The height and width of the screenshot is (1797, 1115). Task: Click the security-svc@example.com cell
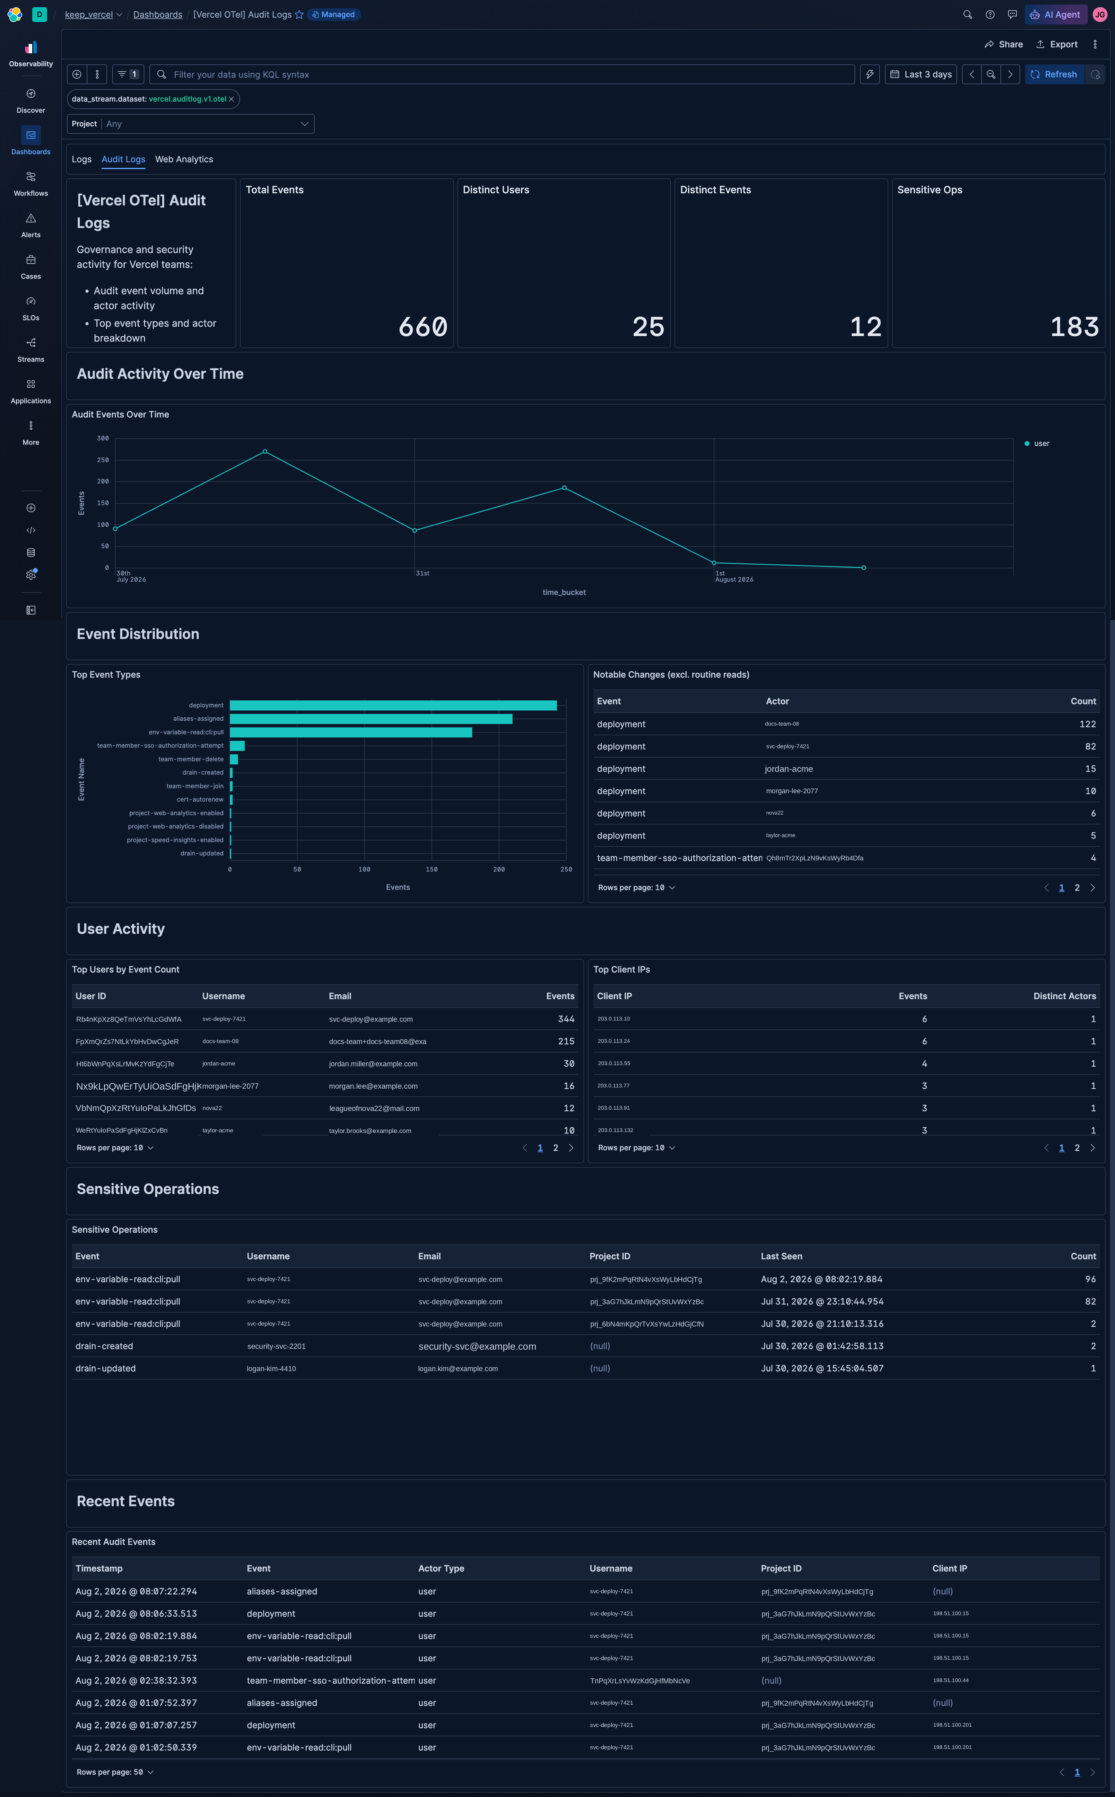[477, 1346]
